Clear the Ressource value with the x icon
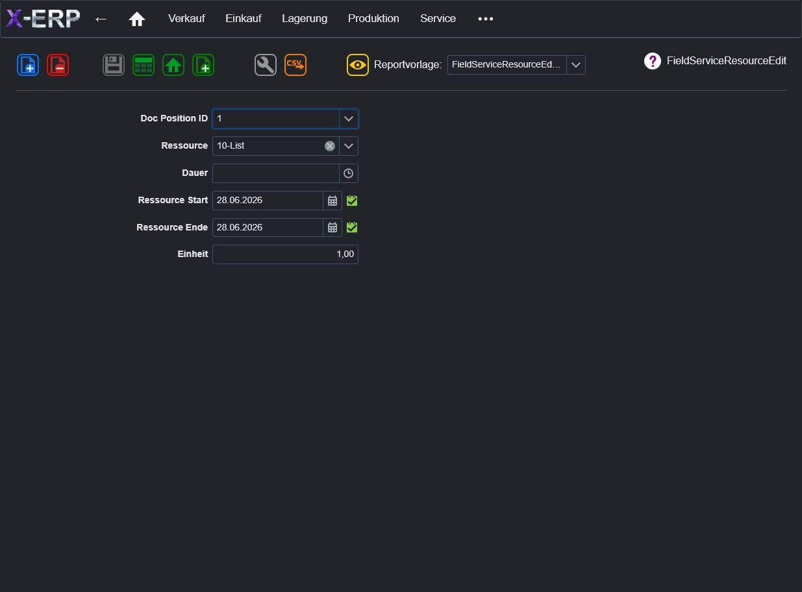Screen dimensions: 802x592 (x=330, y=146)
